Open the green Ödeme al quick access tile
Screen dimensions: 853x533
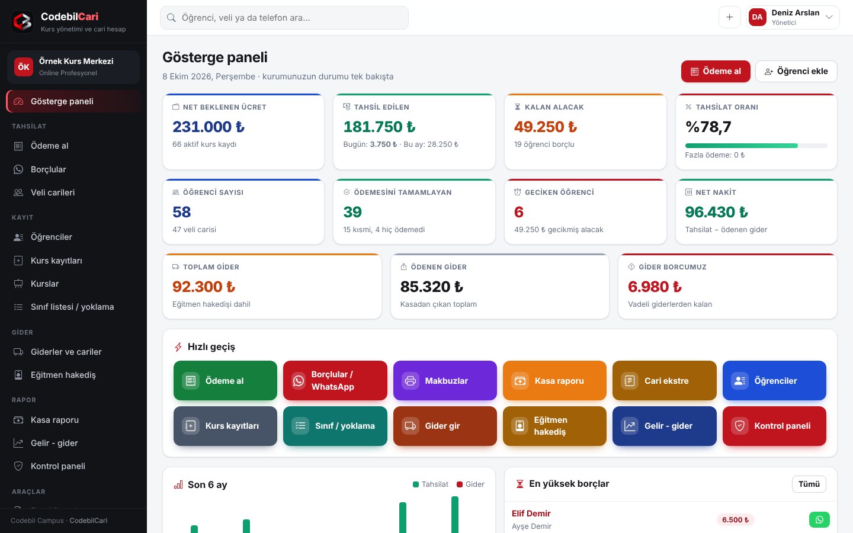coord(225,381)
